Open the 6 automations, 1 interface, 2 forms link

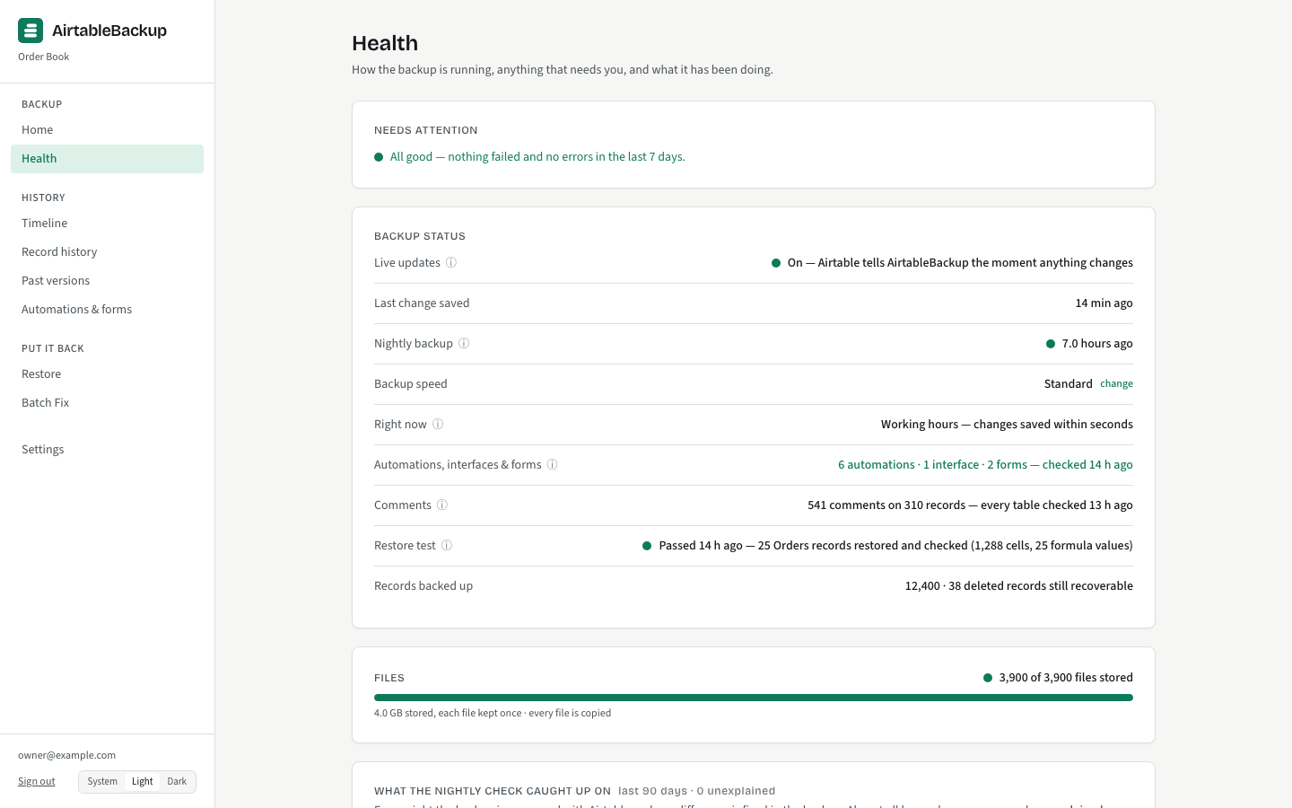pos(985,465)
